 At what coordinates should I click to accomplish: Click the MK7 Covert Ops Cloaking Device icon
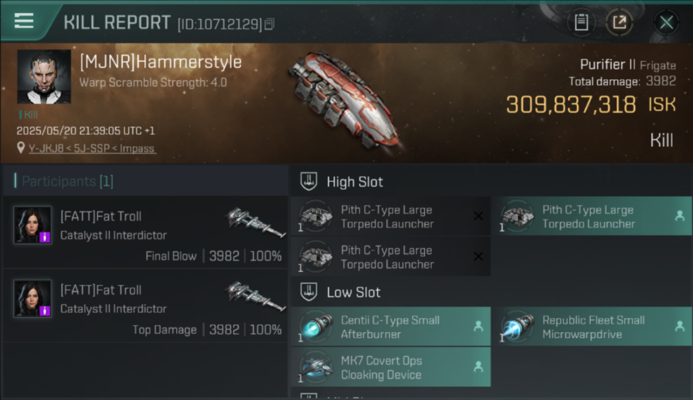(x=316, y=367)
